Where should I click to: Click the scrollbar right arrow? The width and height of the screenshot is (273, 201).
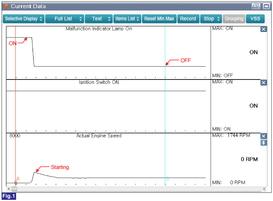264,189
